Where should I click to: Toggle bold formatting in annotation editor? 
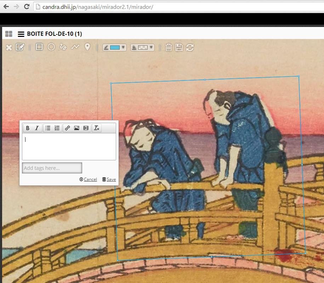(28, 128)
